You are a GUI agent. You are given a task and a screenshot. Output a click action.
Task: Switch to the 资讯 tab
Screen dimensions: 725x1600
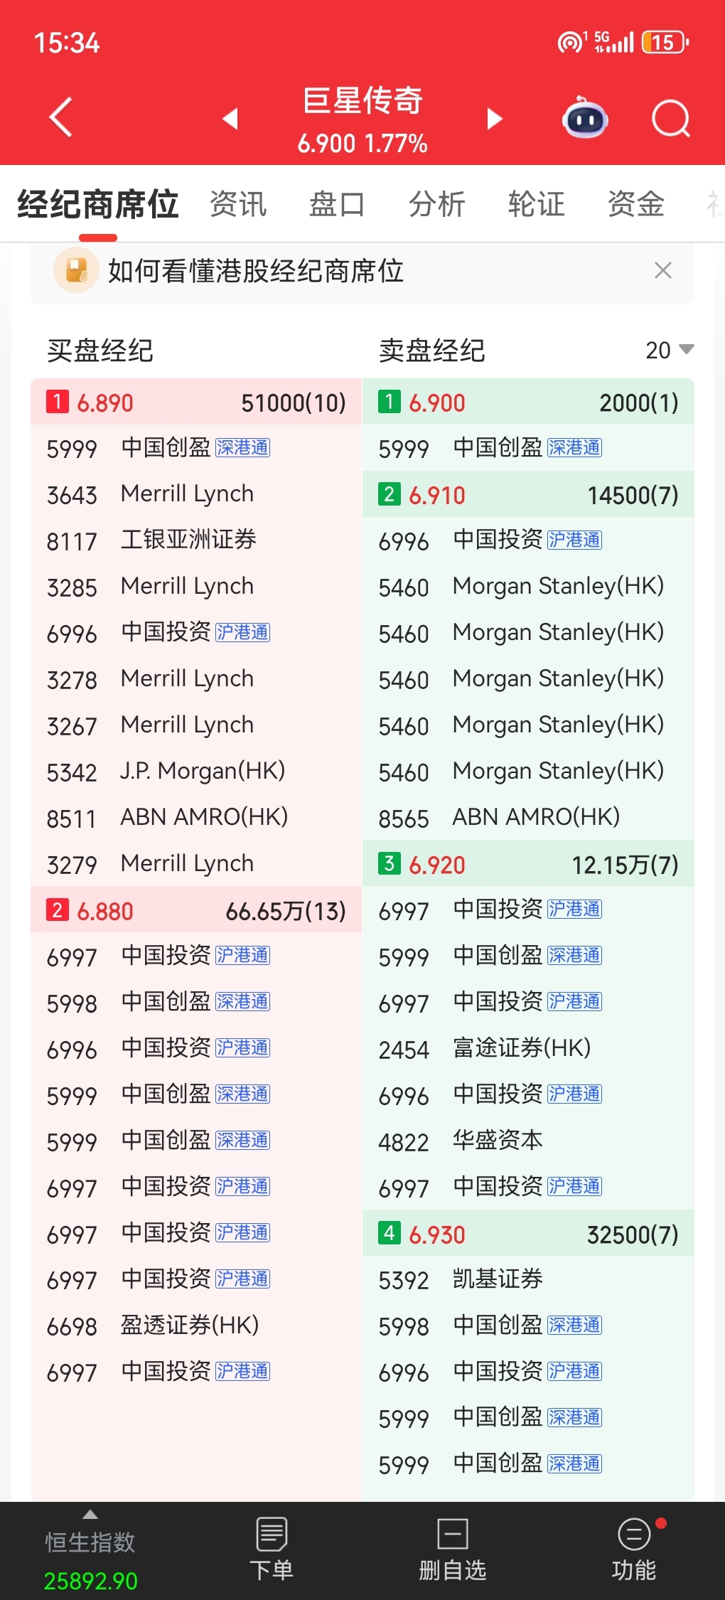pyautogui.click(x=238, y=205)
